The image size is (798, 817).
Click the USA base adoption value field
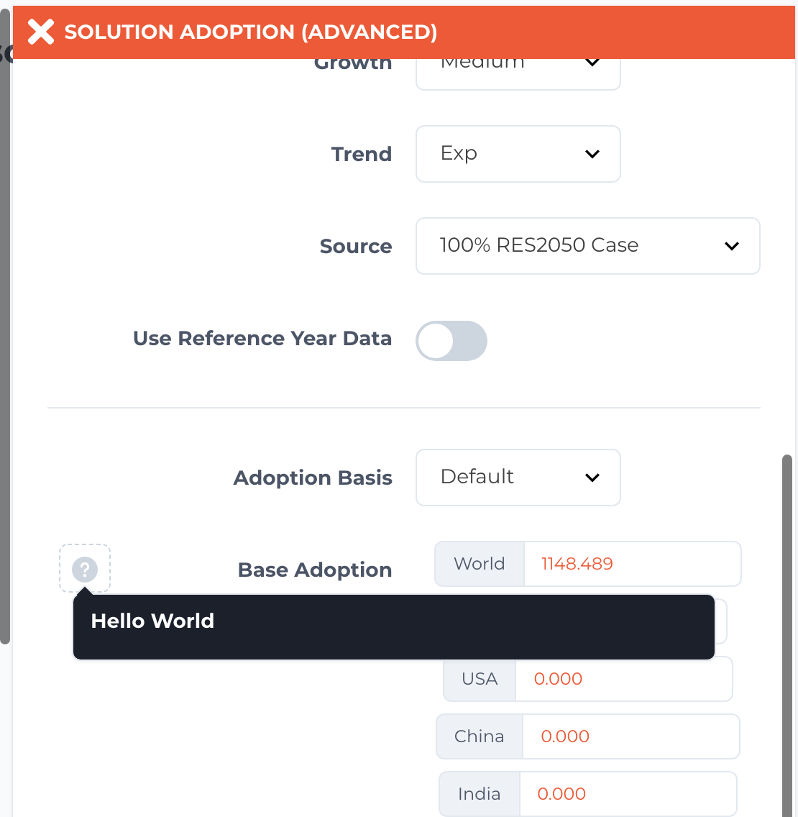coord(624,679)
